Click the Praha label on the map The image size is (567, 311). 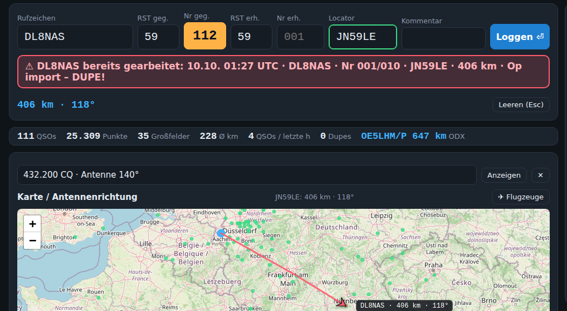coord(433,265)
